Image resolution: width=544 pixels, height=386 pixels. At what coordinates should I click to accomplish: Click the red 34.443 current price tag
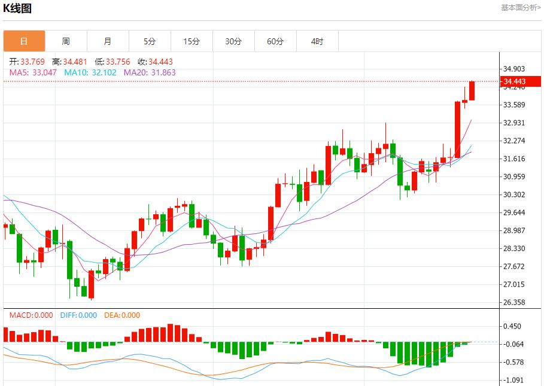515,81
